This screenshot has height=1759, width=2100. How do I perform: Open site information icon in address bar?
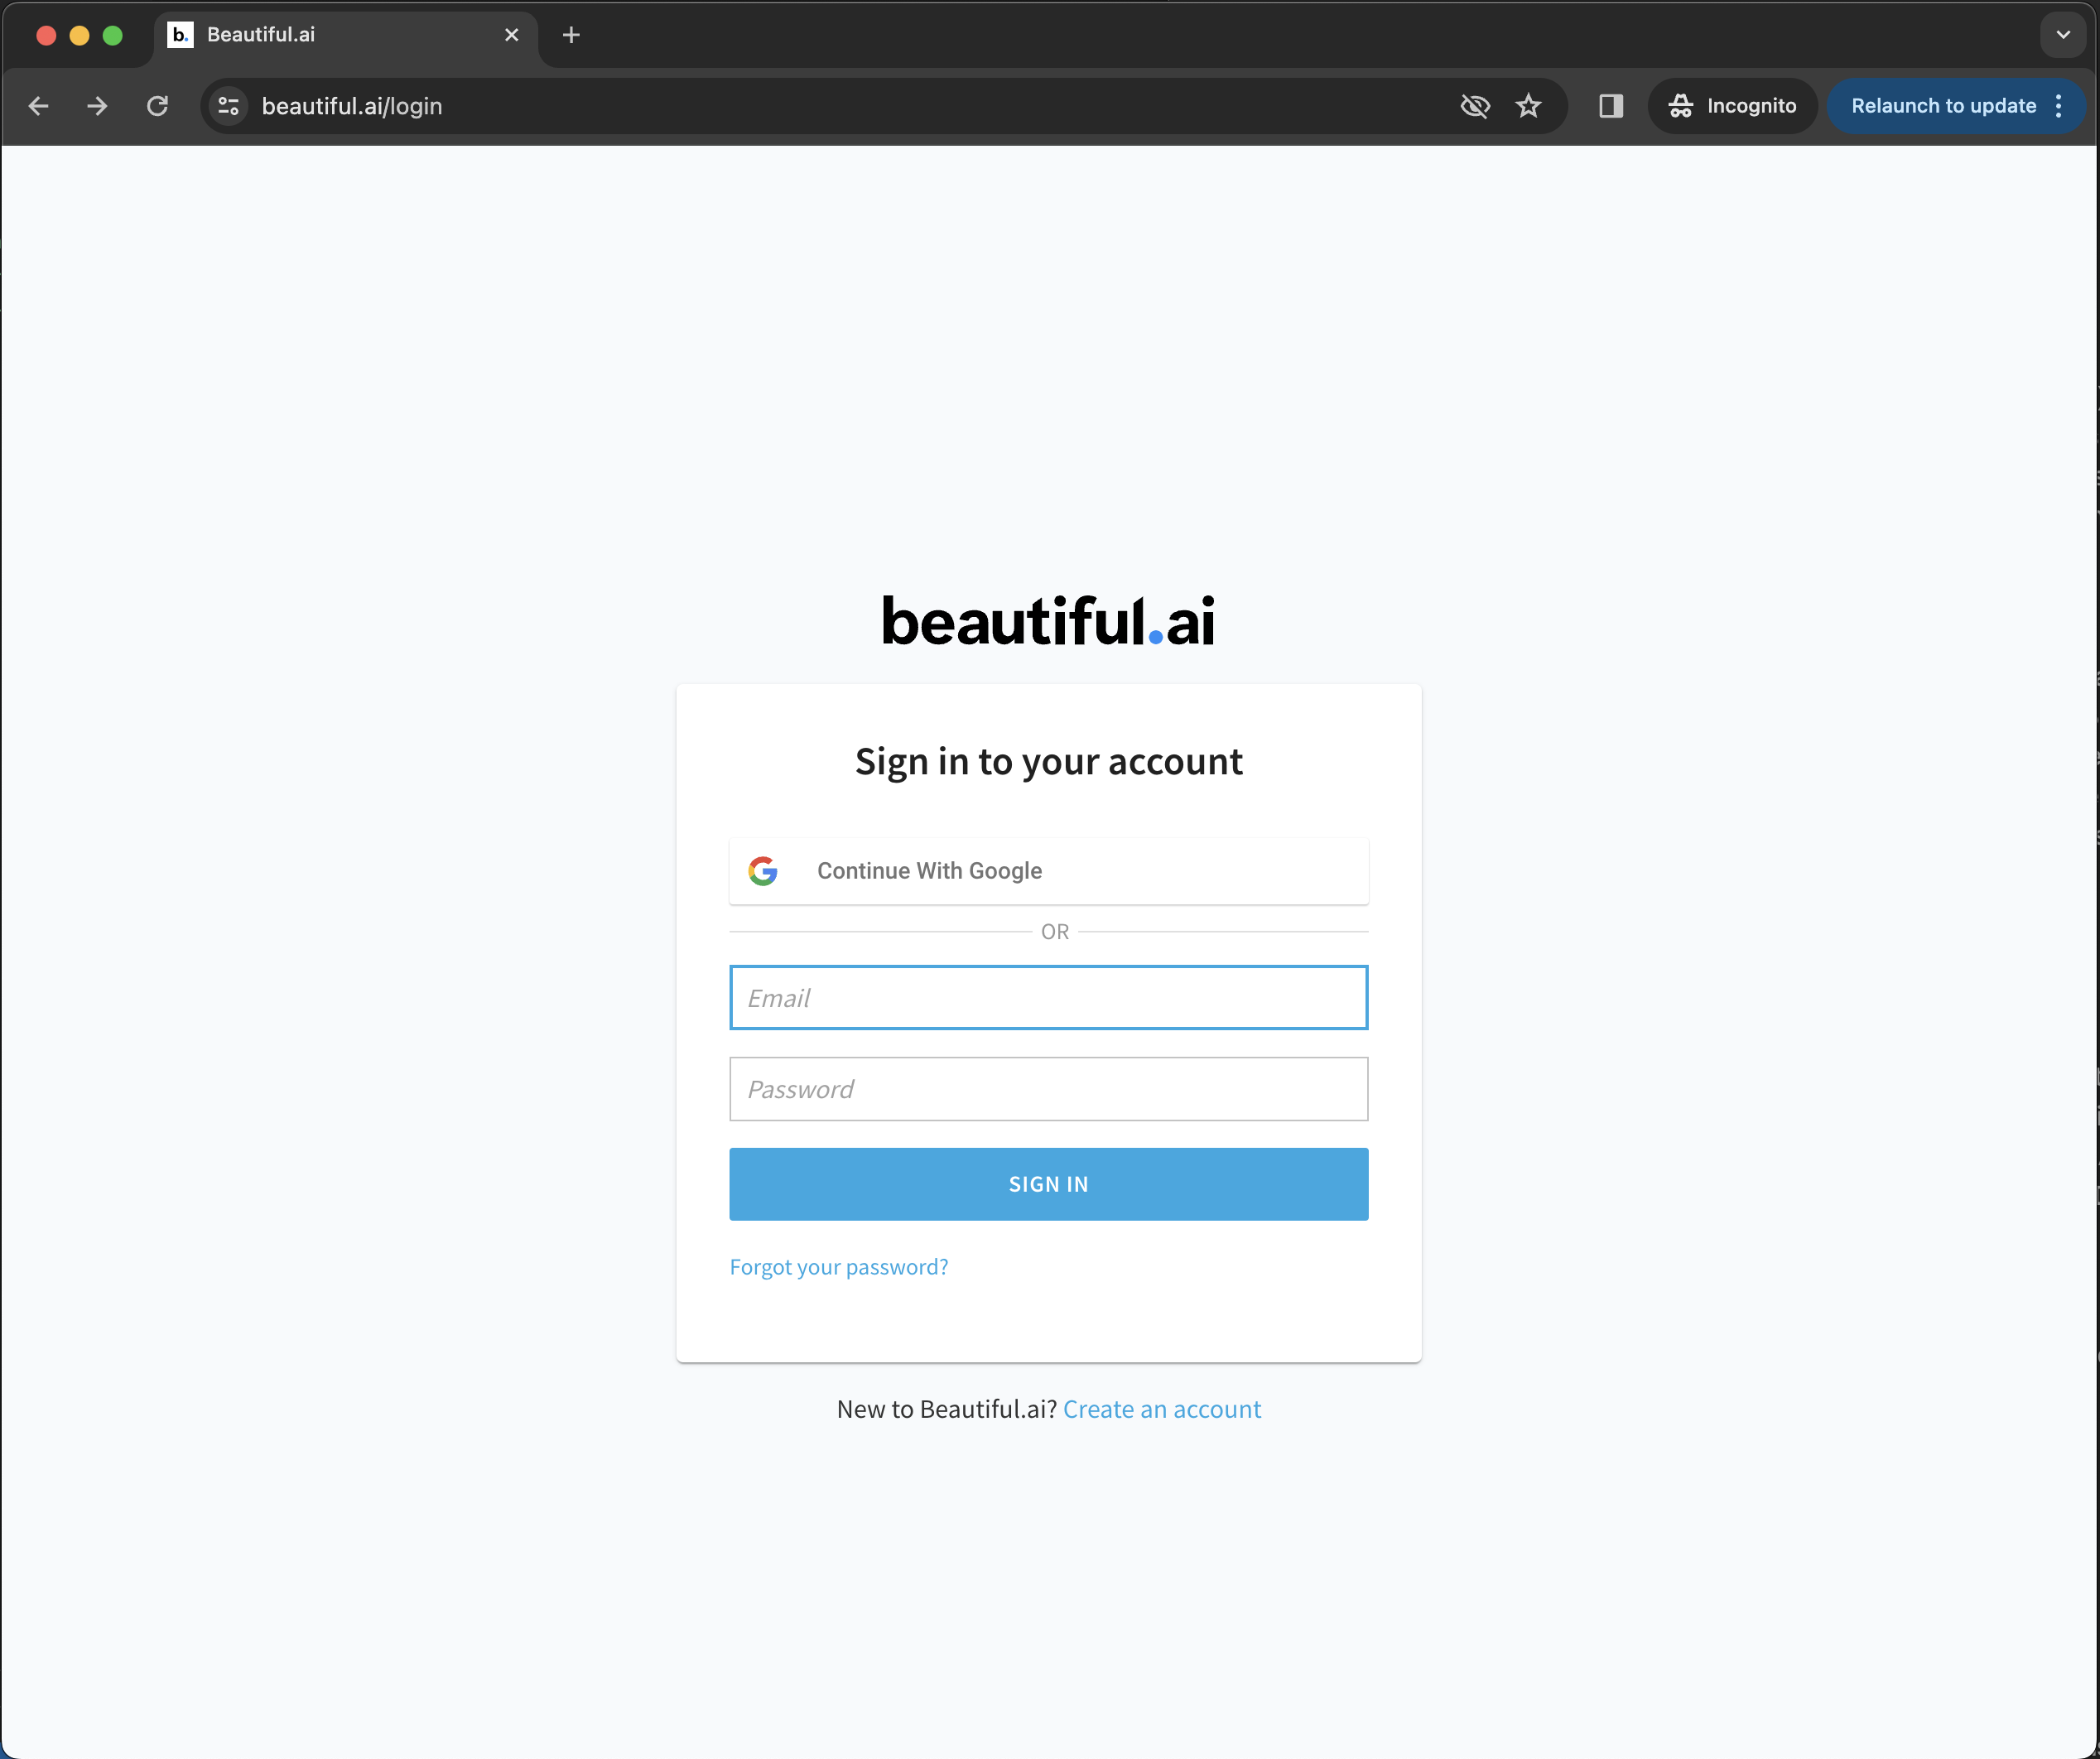(x=229, y=106)
